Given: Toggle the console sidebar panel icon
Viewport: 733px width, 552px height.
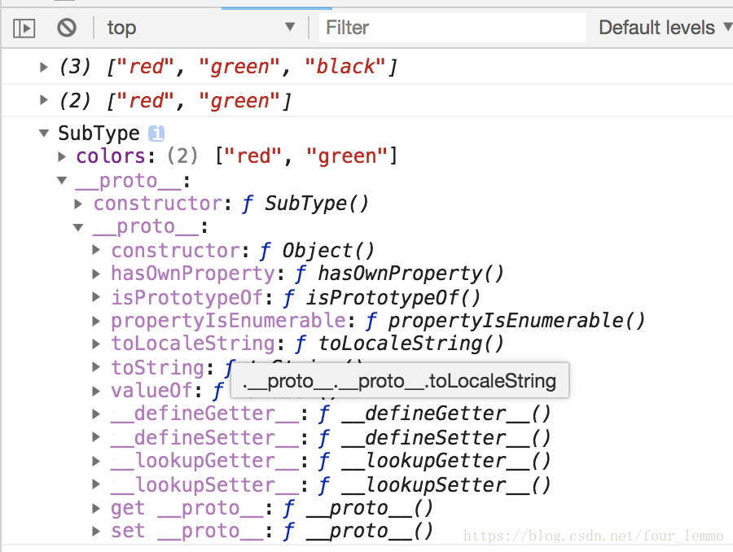Looking at the screenshot, I should (24, 28).
